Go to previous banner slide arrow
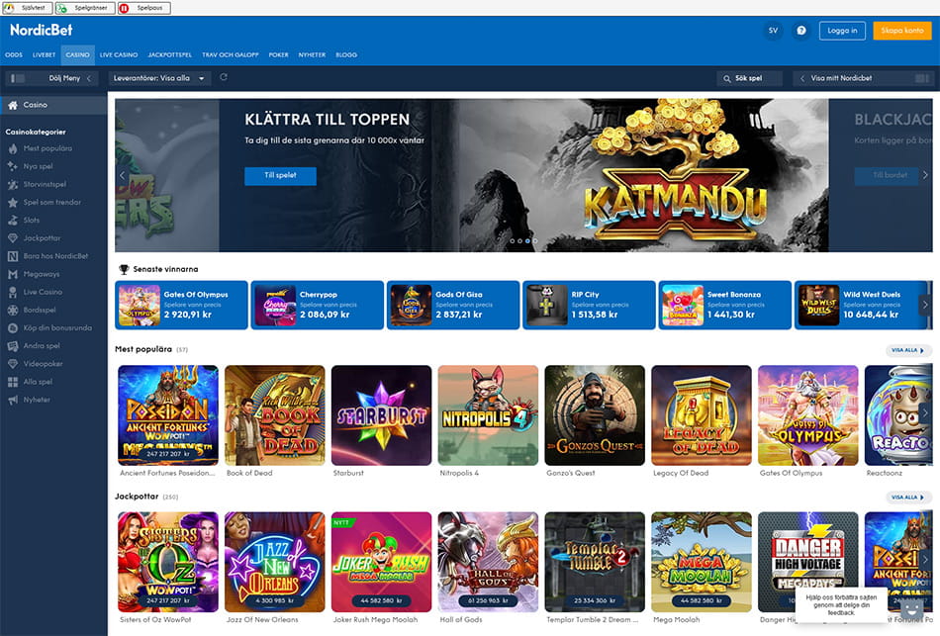Viewport: 940px width, 636px height. point(123,176)
